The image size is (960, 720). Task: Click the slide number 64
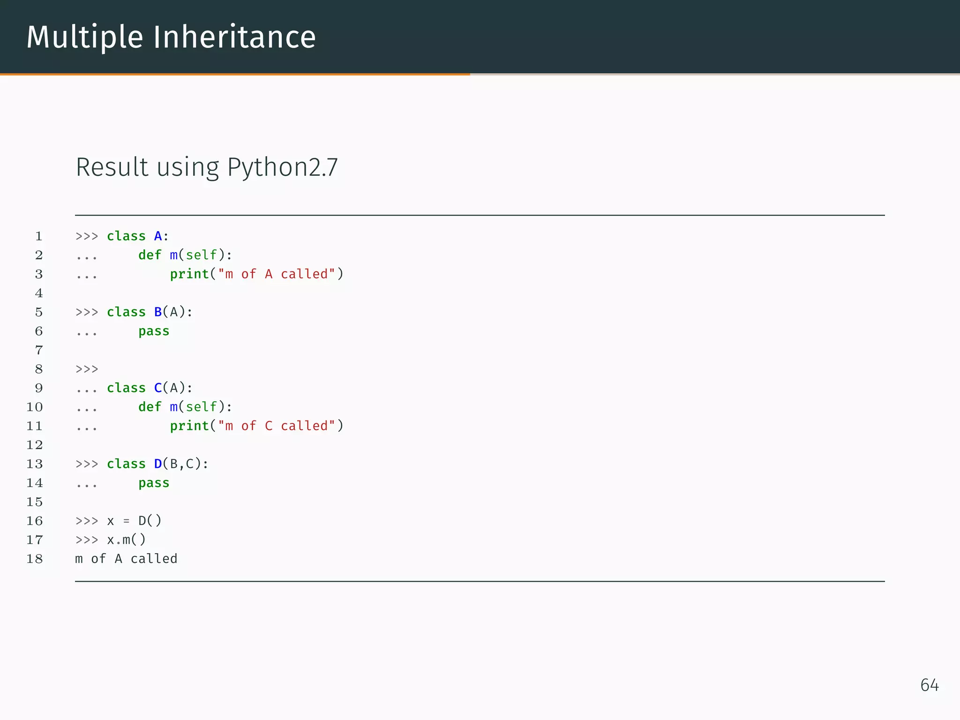click(x=930, y=685)
